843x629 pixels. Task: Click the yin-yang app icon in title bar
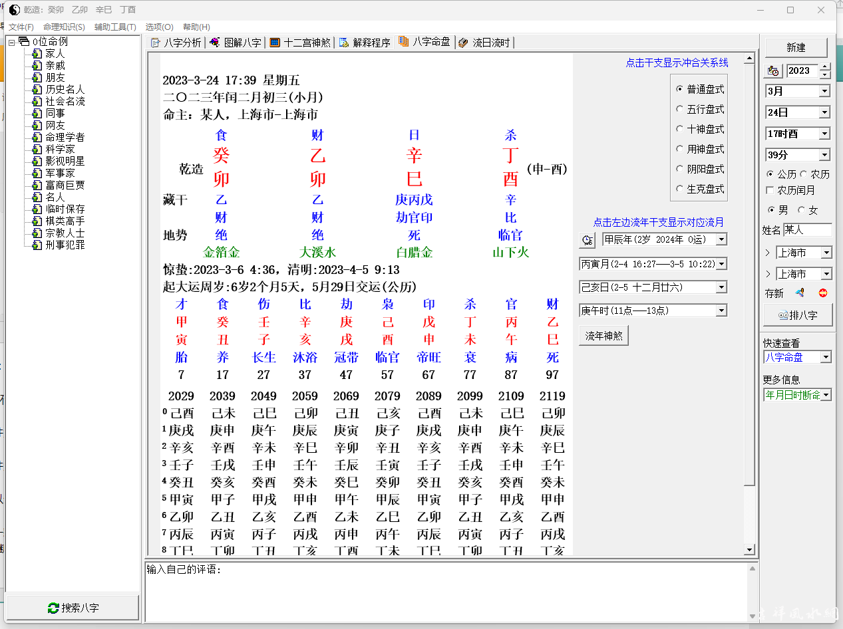15,10
